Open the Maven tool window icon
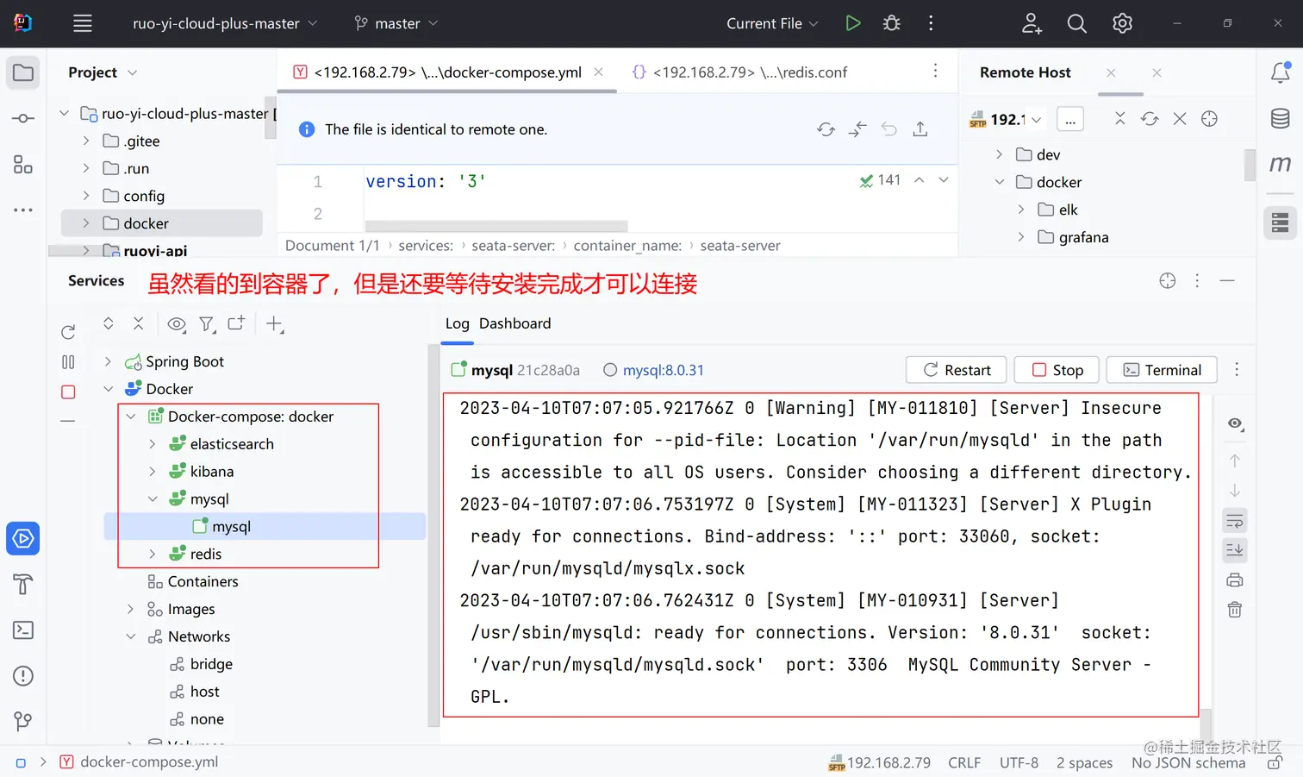Viewport: 1303px width, 777px height. pyautogui.click(x=1281, y=164)
